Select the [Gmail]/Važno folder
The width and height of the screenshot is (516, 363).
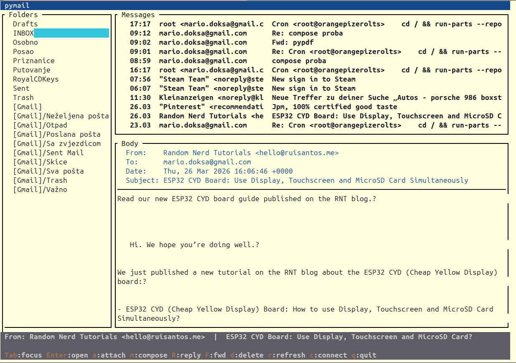(40, 190)
